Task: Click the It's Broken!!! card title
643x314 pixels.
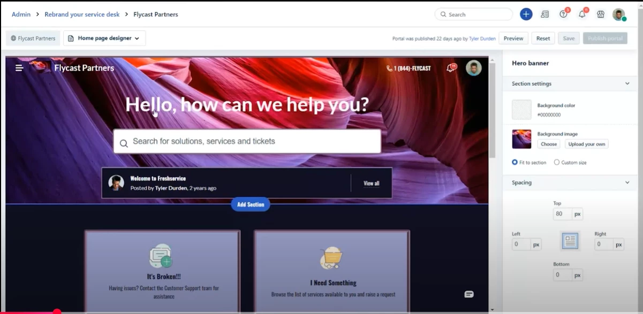Action: coord(164,277)
